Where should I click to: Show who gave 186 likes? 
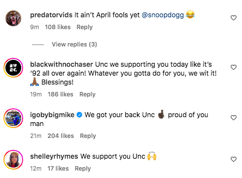[61, 94]
